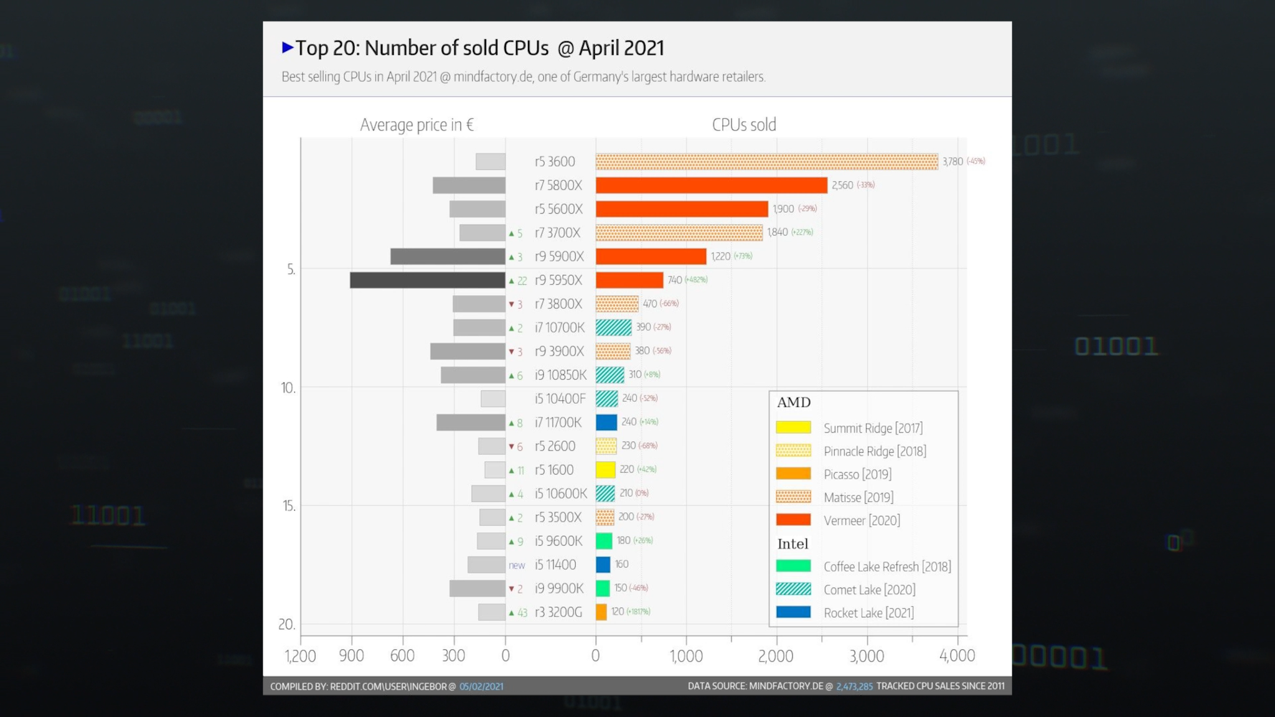The image size is (1275, 717).
Task: Click the r7 5800X sales bar
Action: pos(712,185)
